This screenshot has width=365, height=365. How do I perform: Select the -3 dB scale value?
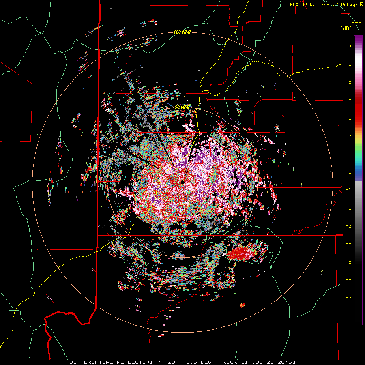[x=348, y=226]
